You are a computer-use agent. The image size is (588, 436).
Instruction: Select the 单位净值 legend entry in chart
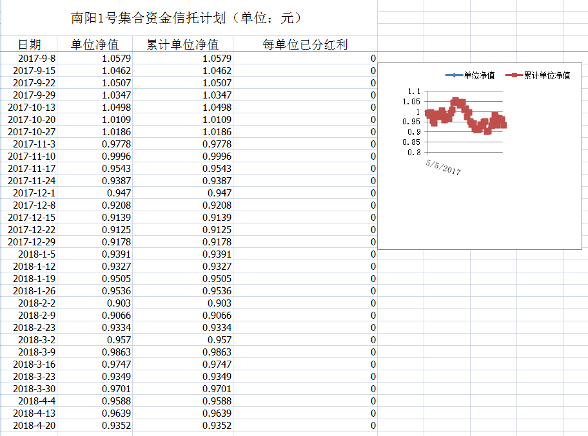coord(471,75)
